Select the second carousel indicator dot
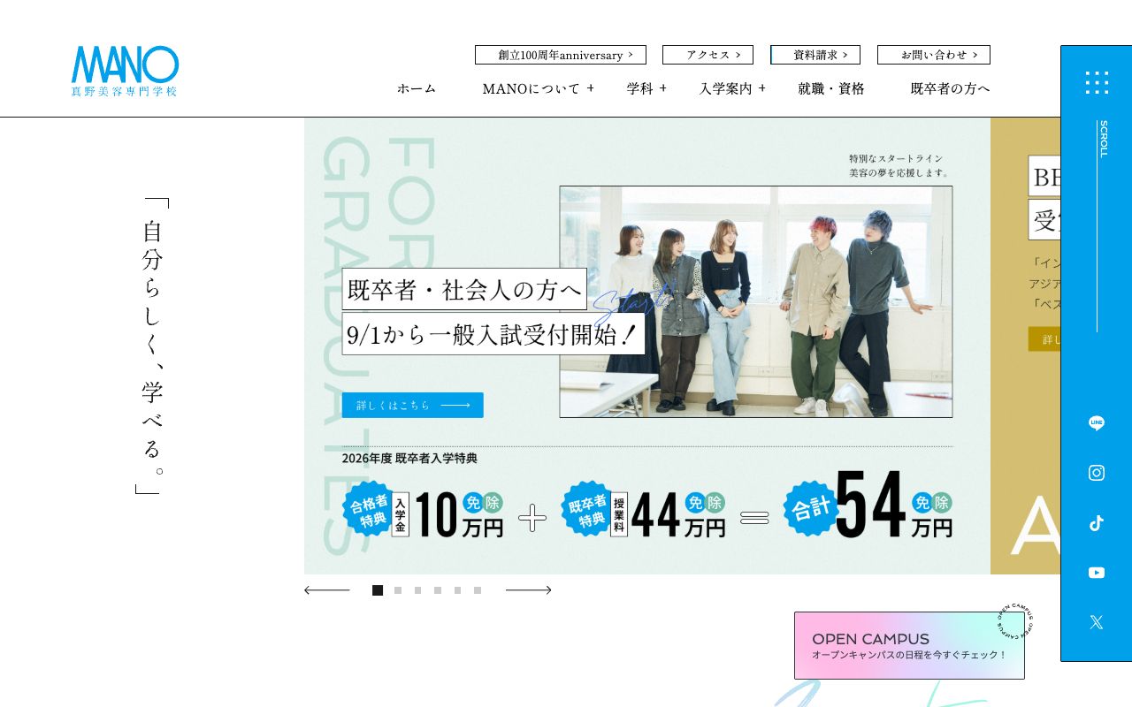This screenshot has width=1132, height=707. 398,590
